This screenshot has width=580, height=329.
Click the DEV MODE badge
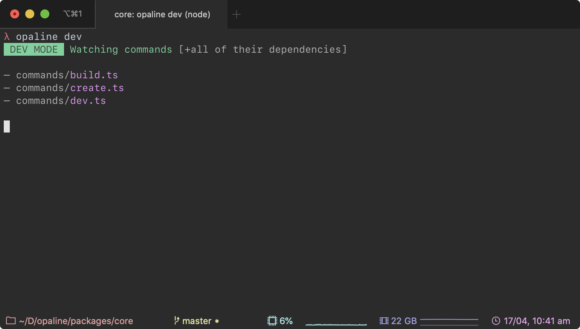[x=34, y=49]
